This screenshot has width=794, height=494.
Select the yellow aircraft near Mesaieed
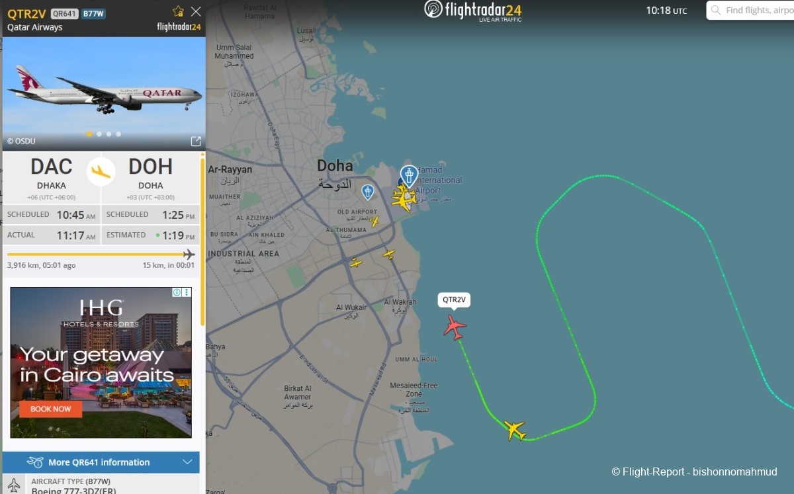[x=515, y=431]
